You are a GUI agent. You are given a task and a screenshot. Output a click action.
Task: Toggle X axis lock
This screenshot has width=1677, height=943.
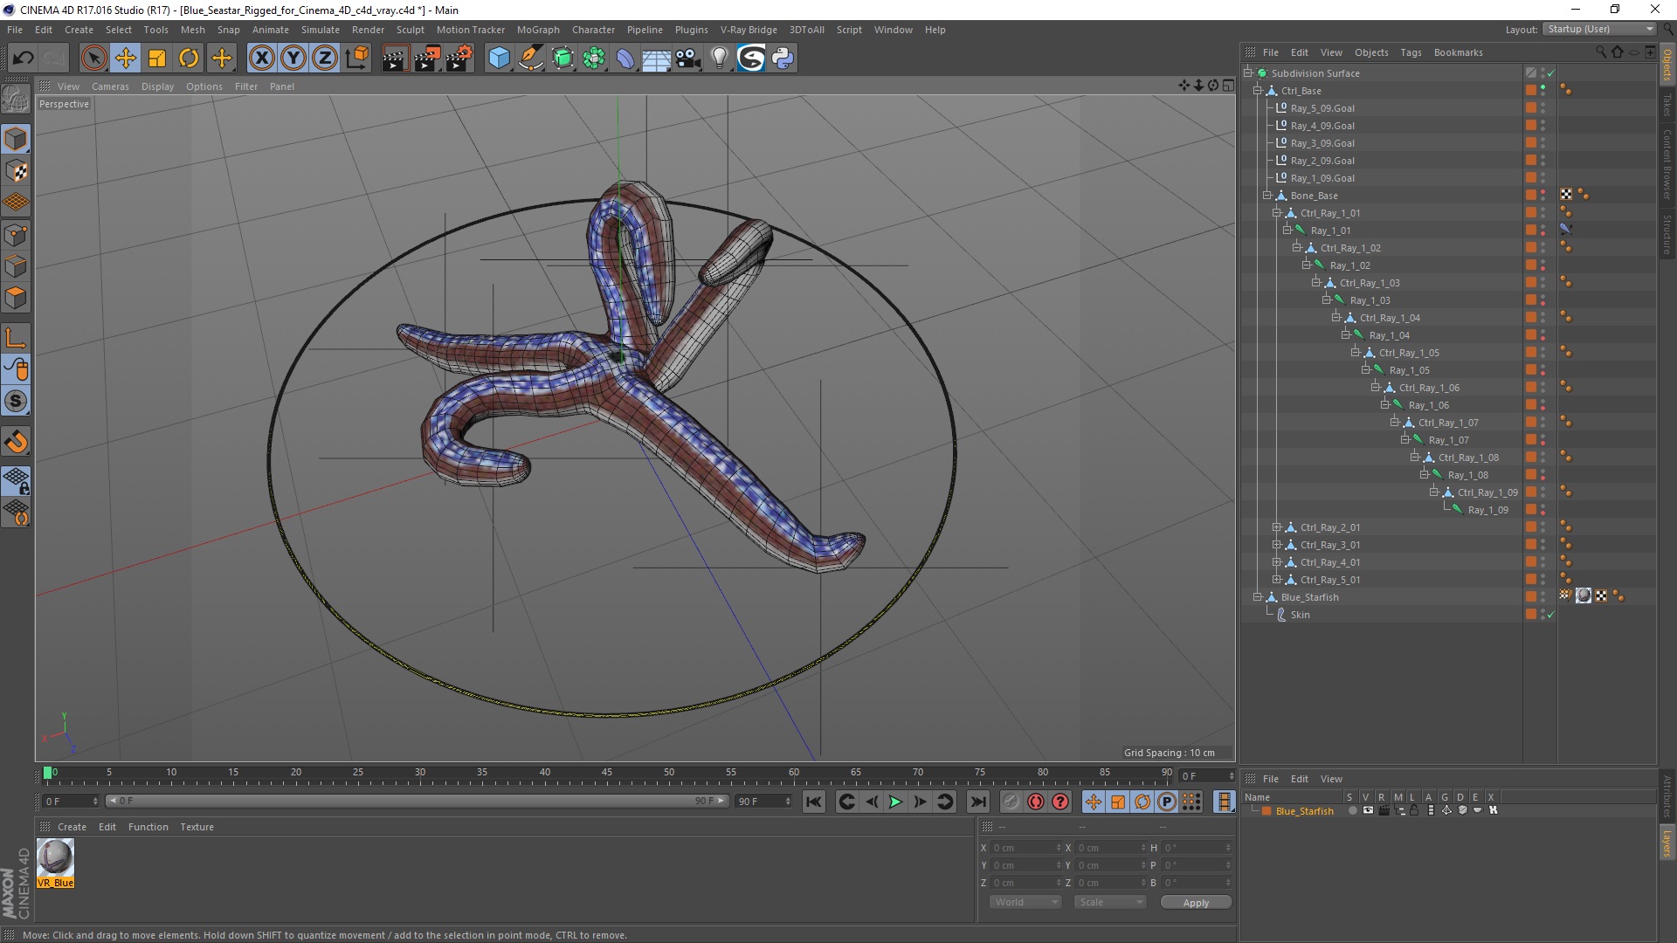point(261,59)
